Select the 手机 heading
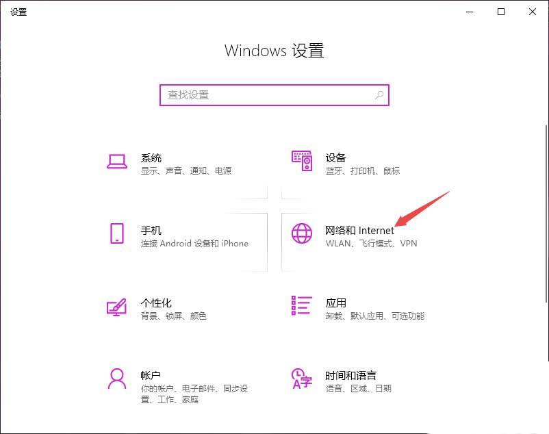This screenshot has height=434, width=549. point(151,230)
